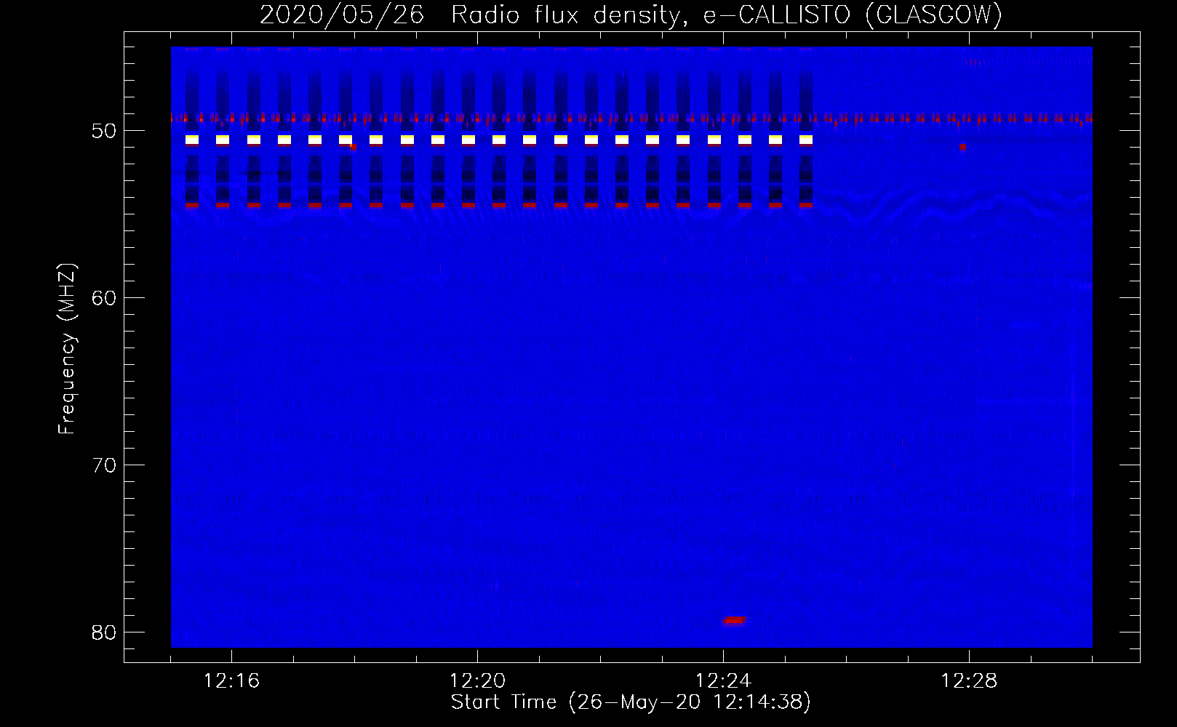Click the 80 frequency tick label
This screenshot has height=727, width=1177.
[x=104, y=632]
